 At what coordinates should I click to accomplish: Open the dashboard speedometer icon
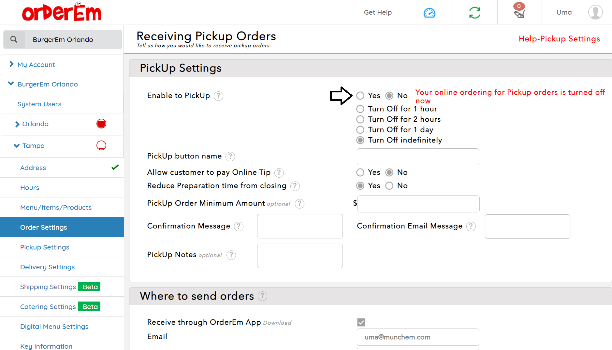(429, 13)
